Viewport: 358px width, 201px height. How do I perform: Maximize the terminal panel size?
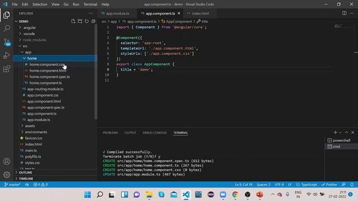(x=347, y=132)
